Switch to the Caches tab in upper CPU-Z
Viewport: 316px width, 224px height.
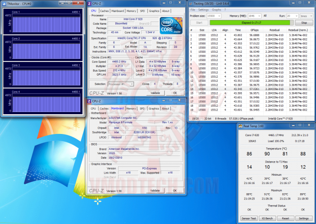tap(104, 11)
